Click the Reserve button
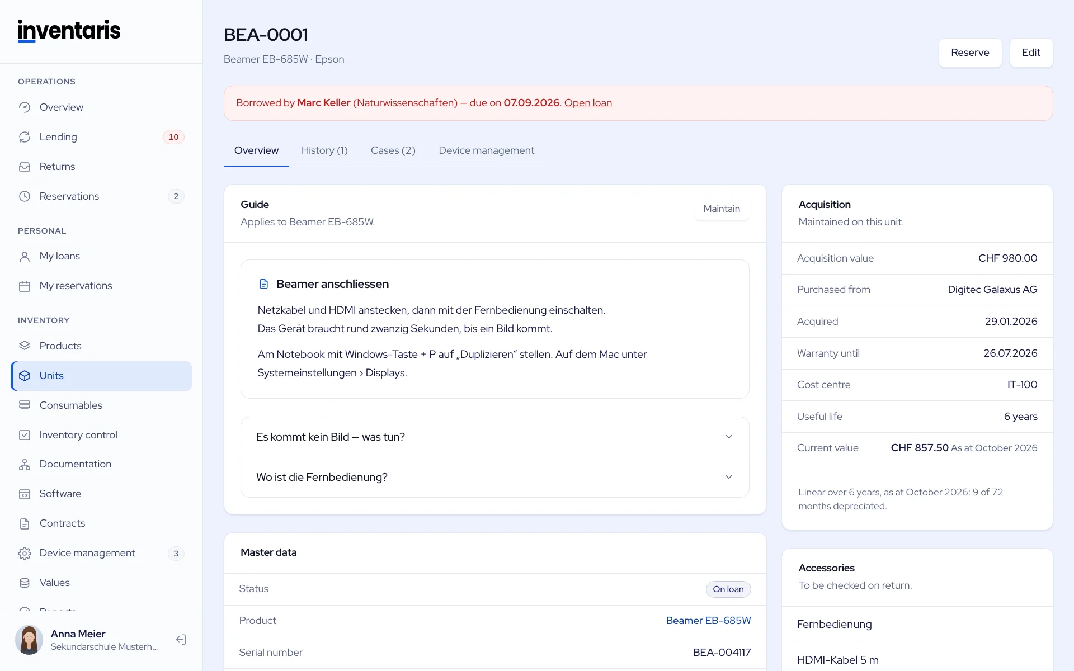 pyautogui.click(x=970, y=53)
